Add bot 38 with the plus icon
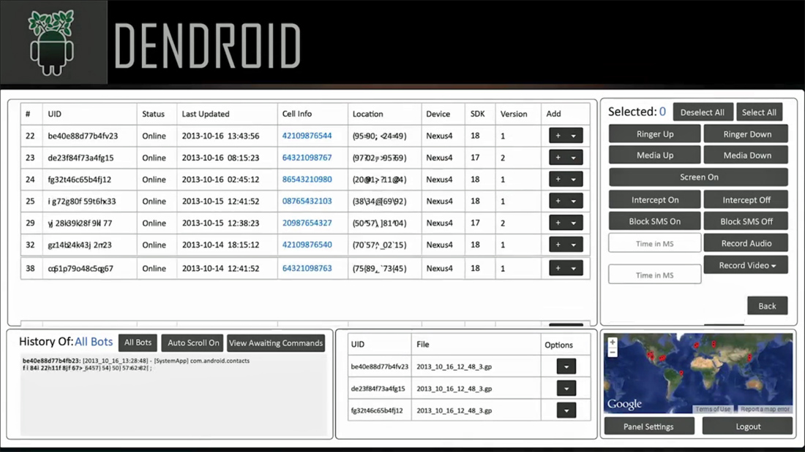 click(x=558, y=268)
